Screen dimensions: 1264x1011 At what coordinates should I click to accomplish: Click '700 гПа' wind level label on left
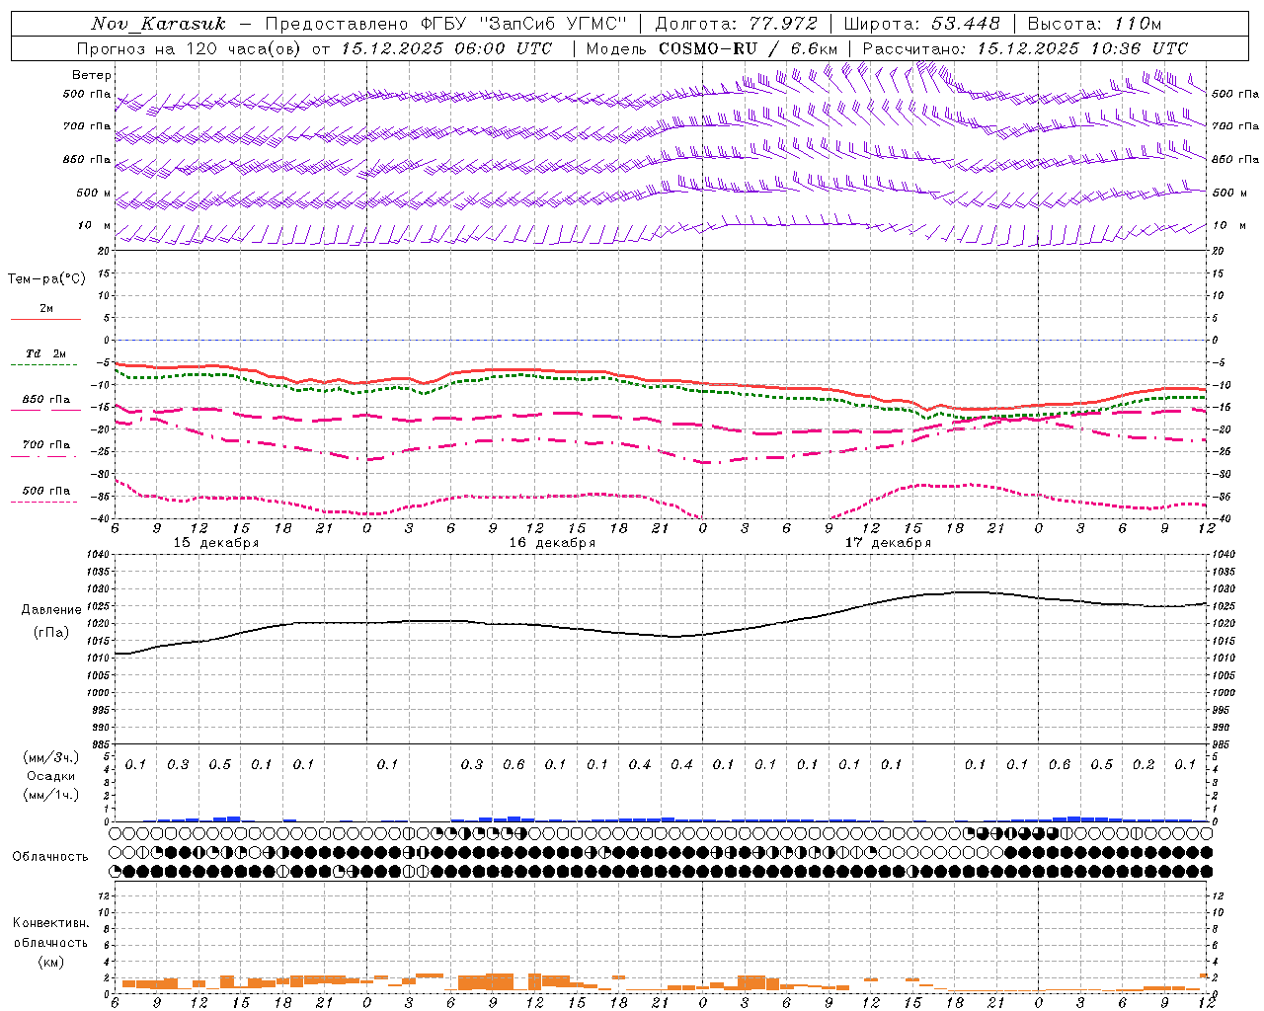click(x=87, y=126)
